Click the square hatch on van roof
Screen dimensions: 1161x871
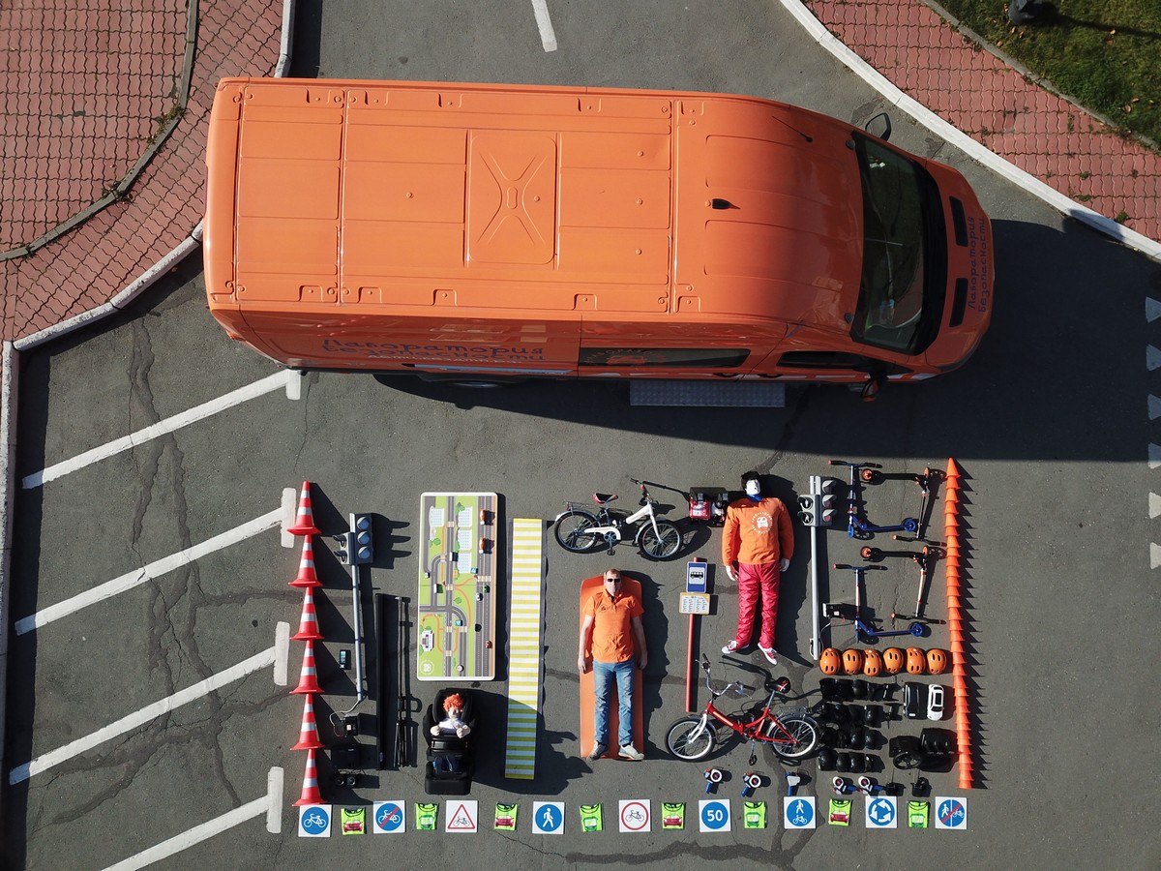coord(512,198)
